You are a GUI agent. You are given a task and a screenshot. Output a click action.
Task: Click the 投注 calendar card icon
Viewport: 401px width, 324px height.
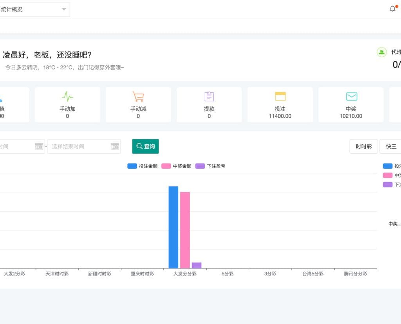[x=280, y=96]
